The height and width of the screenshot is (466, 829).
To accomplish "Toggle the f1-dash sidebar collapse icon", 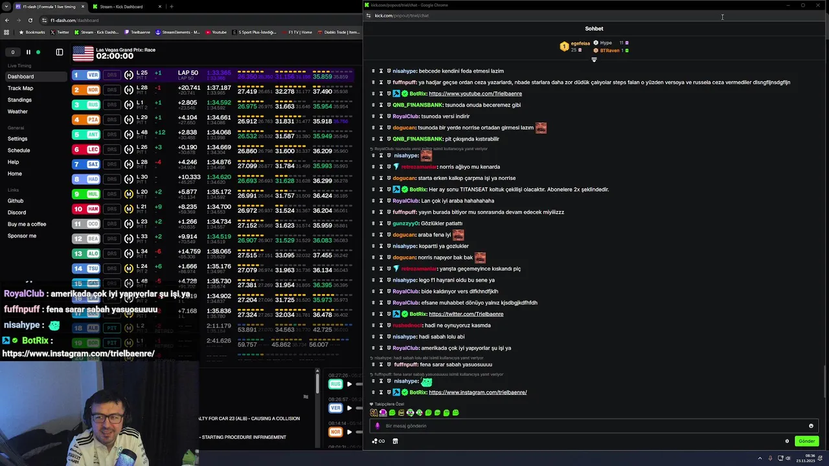I will (x=60, y=52).
